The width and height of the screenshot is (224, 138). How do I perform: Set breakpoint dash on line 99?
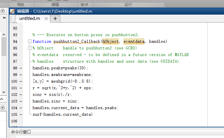pos(21,75)
